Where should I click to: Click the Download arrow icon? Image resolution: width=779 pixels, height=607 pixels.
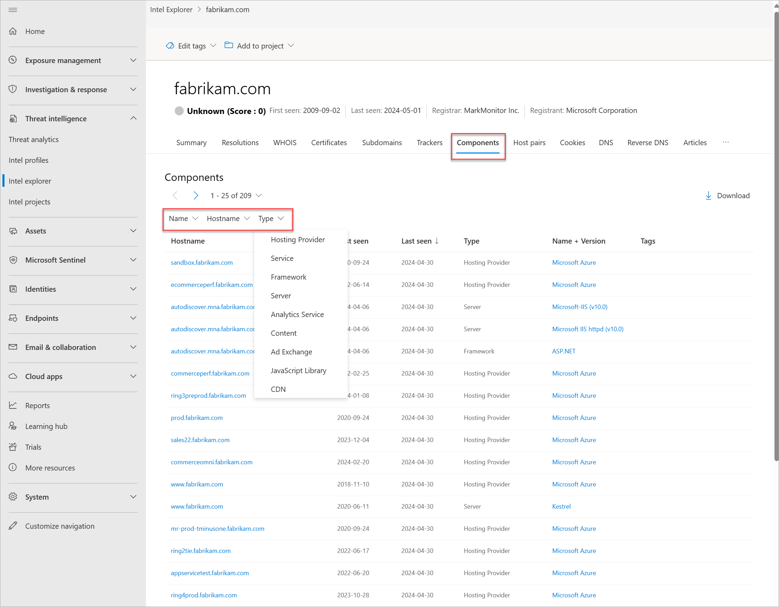708,195
